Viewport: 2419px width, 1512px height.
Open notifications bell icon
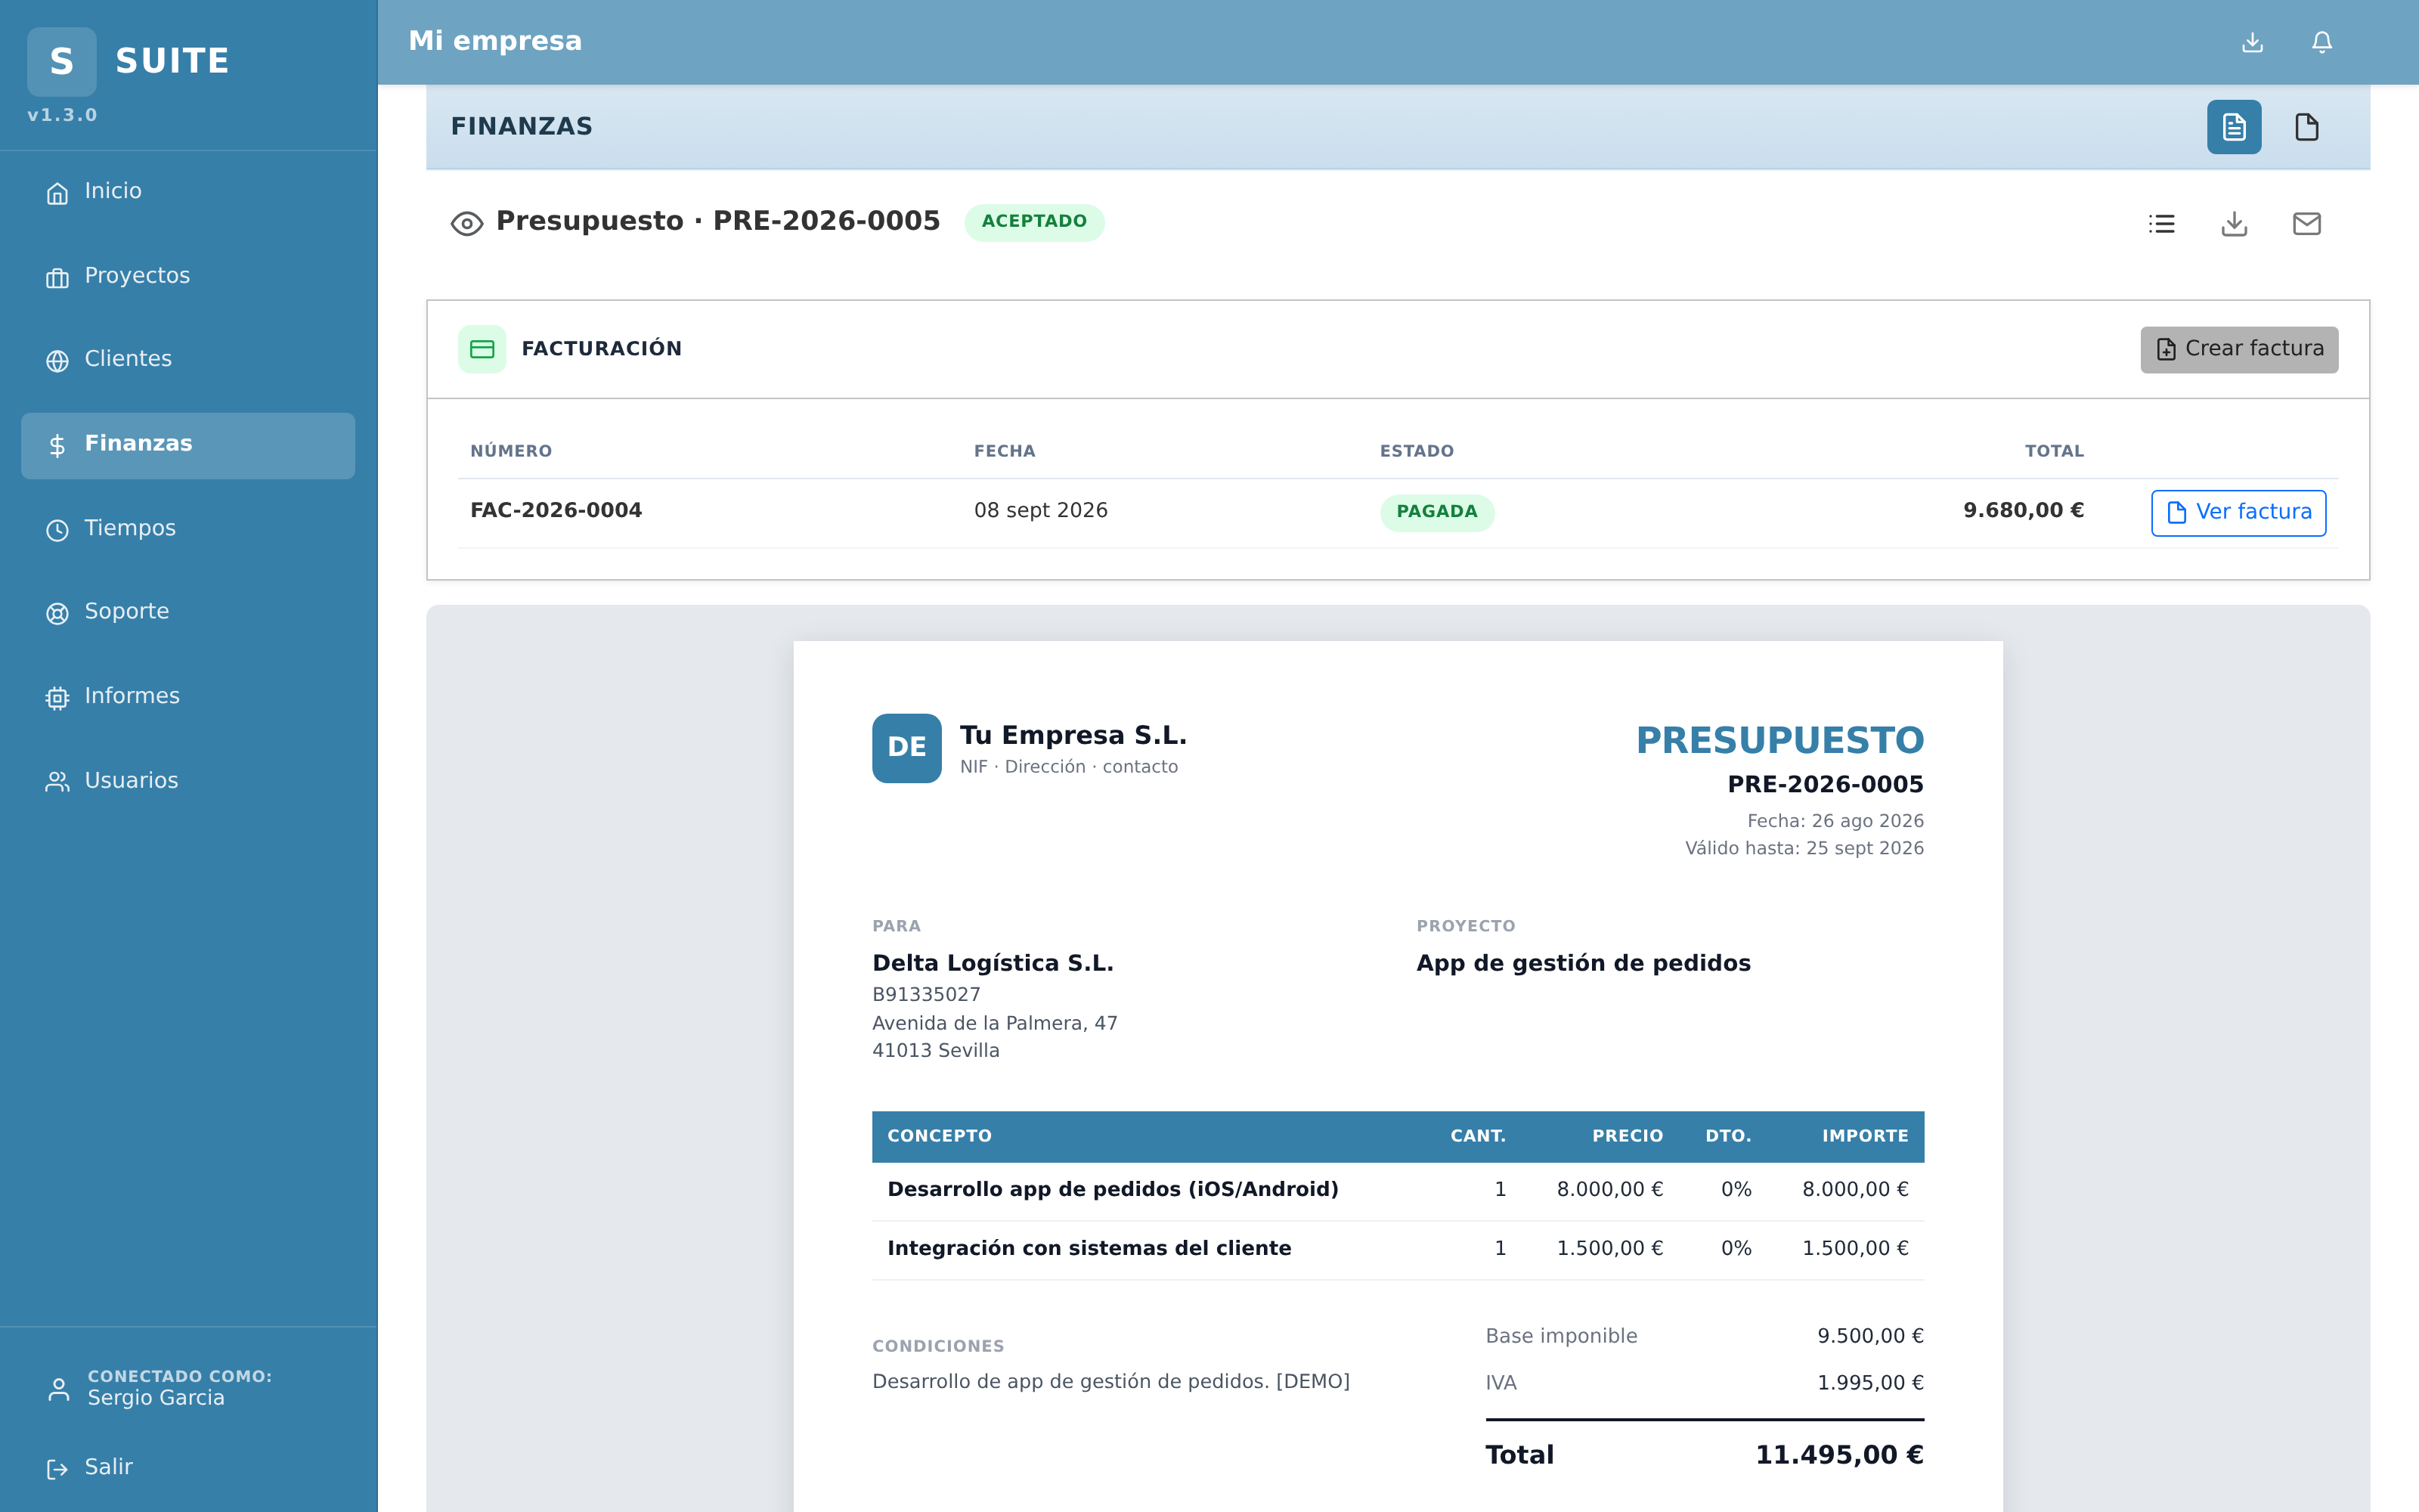pyautogui.click(x=2322, y=42)
